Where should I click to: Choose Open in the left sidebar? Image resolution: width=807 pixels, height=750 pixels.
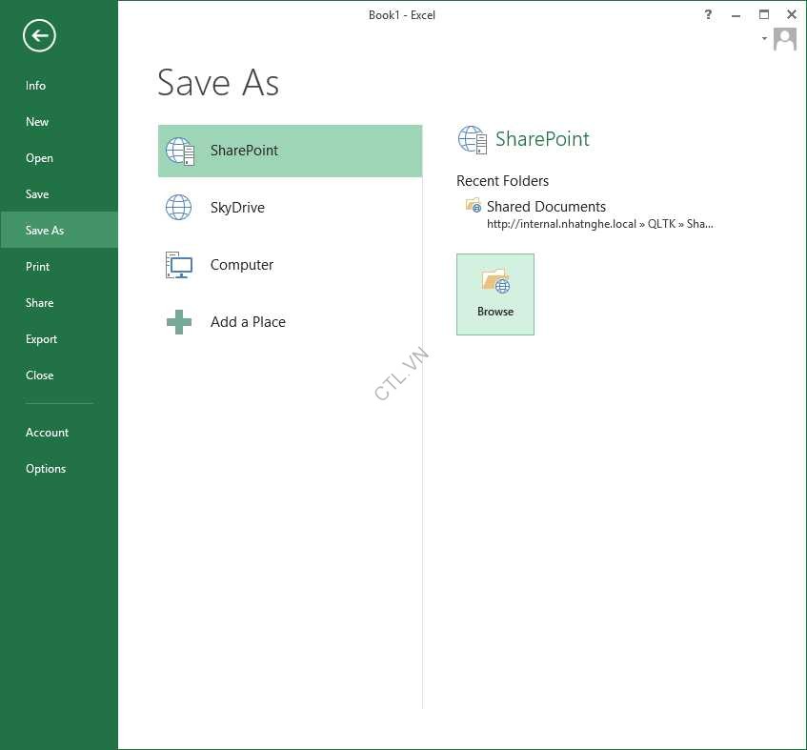(x=39, y=158)
